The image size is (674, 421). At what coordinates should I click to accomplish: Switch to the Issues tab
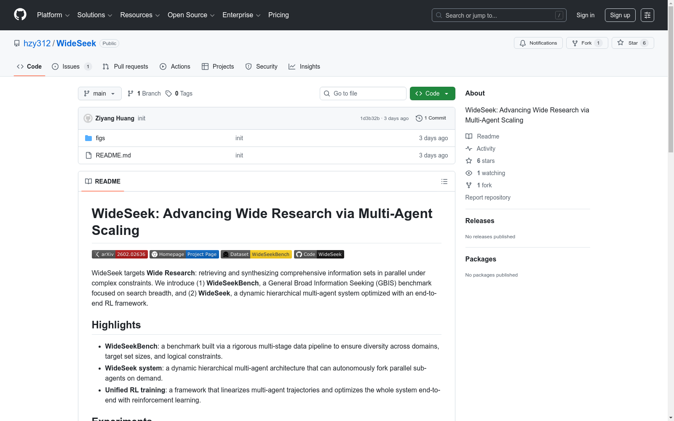pos(72,67)
